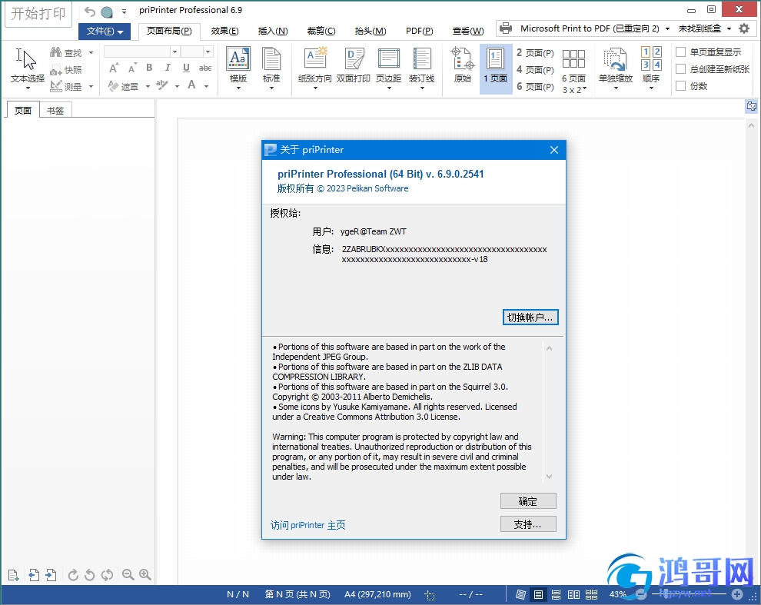Expand the font color A dropdown arrow
The height and width of the screenshot is (605, 761).
coord(206,86)
